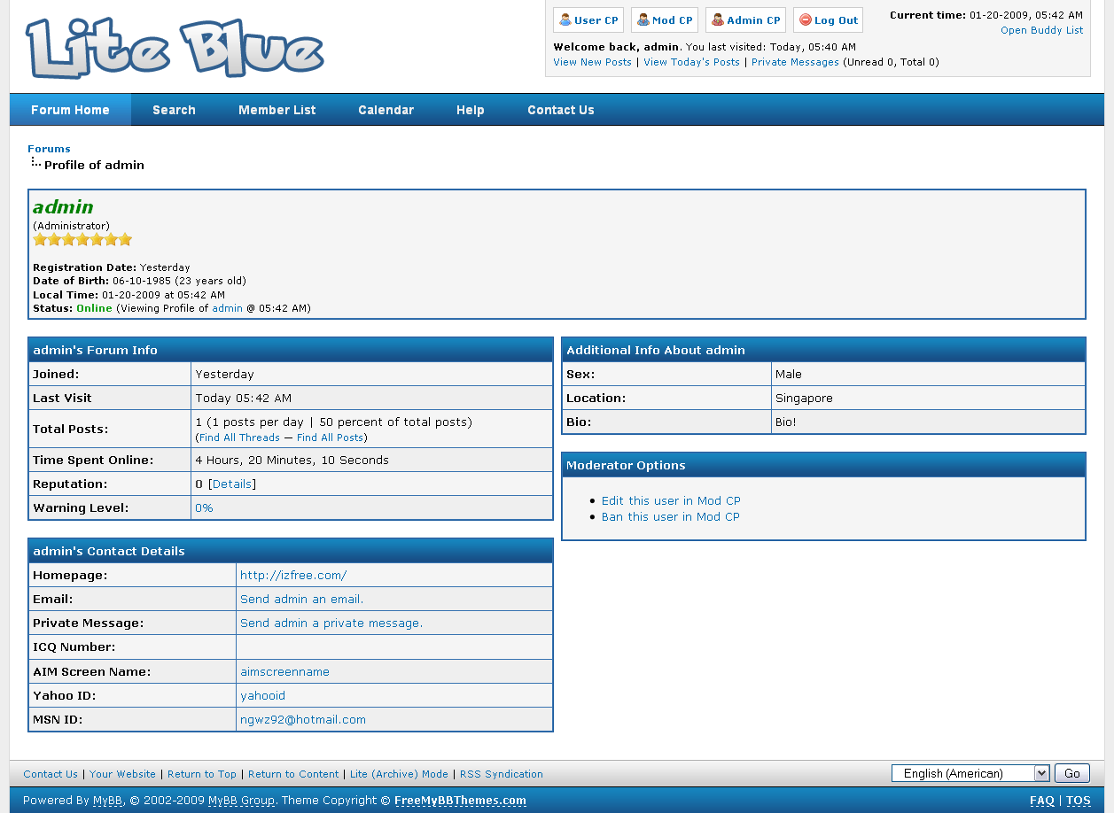Image resolution: width=1114 pixels, height=813 pixels.
Task: Select Calendar in the navigation bar
Action: click(x=386, y=110)
